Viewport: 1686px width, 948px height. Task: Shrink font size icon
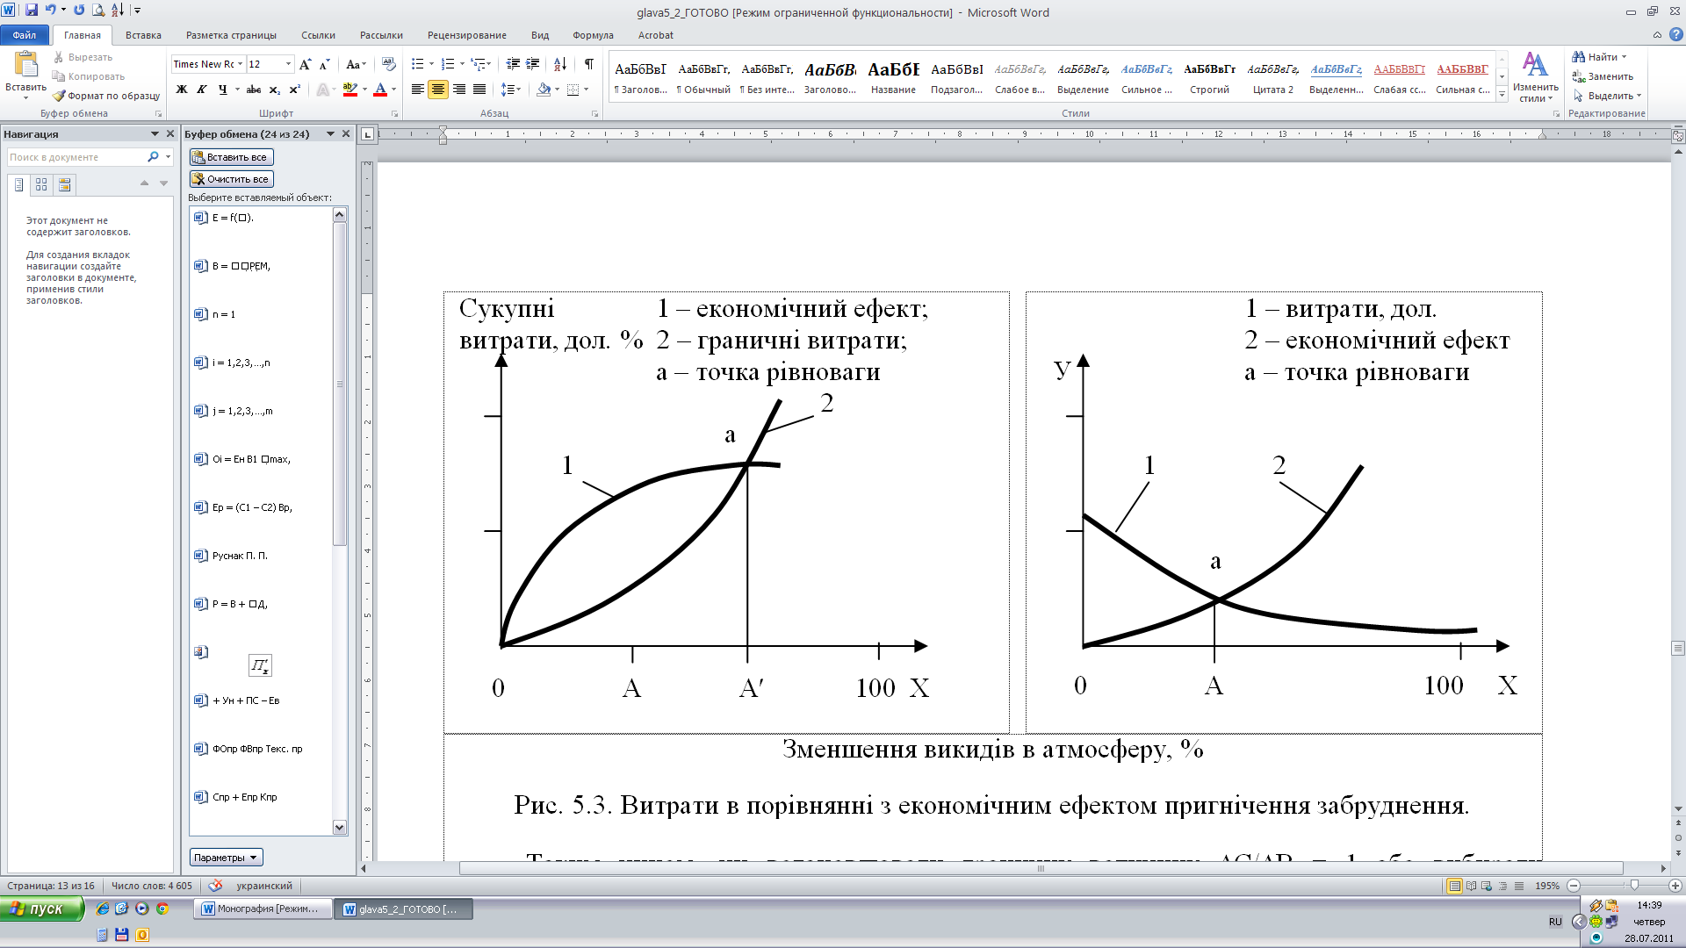click(x=325, y=64)
